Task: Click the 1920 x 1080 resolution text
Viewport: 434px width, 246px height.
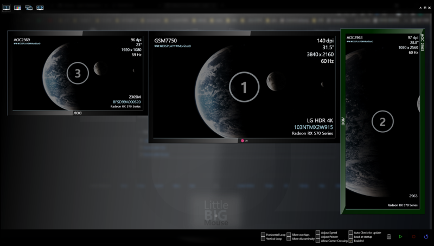Action: point(131,50)
